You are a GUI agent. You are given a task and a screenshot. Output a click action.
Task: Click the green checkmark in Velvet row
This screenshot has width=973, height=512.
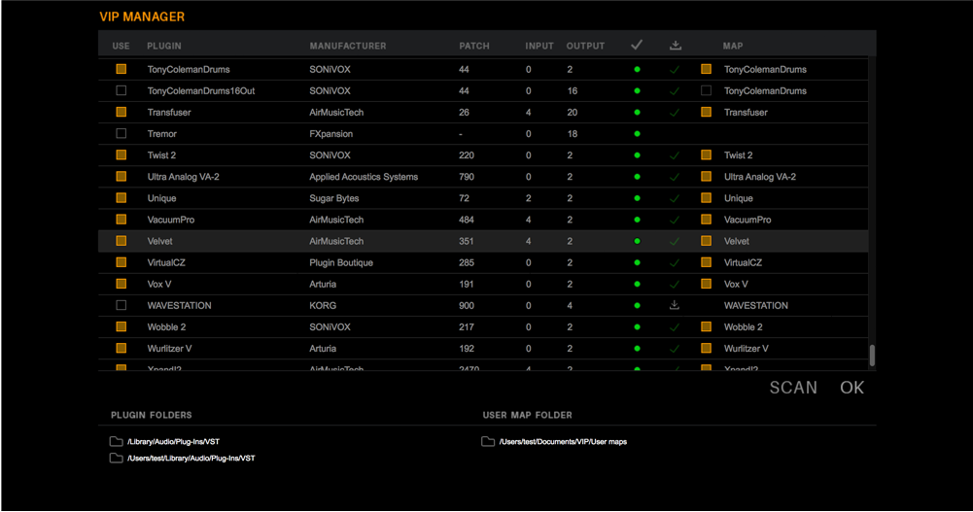click(x=675, y=242)
